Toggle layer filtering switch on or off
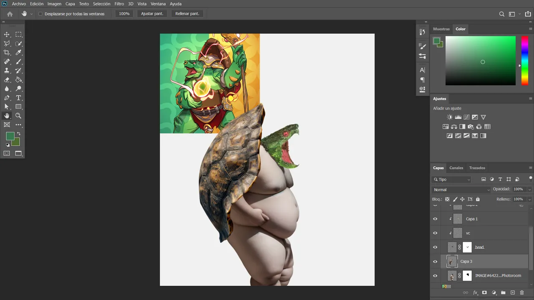The height and width of the screenshot is (300, 534). point(531,178)
